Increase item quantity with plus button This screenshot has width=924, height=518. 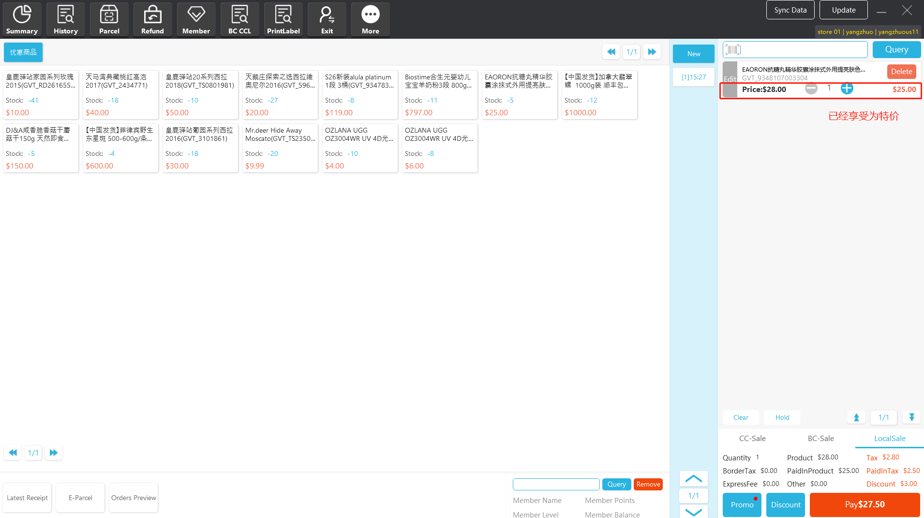click(847, 89)
